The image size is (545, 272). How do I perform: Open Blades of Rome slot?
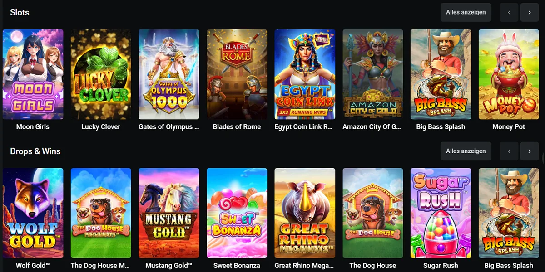[x=237, y=74]
